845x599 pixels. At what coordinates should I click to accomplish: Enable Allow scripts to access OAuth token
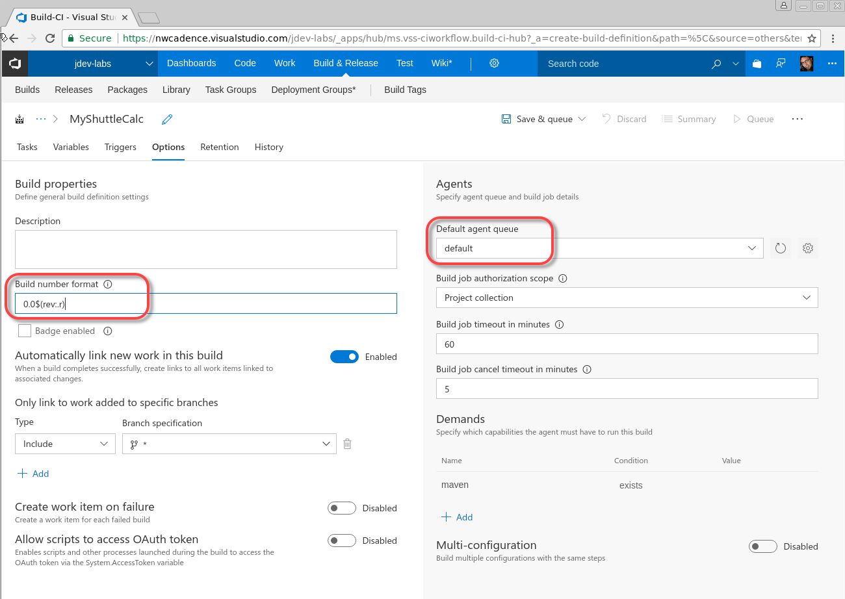pyautogui.click(x=342, y=541)
